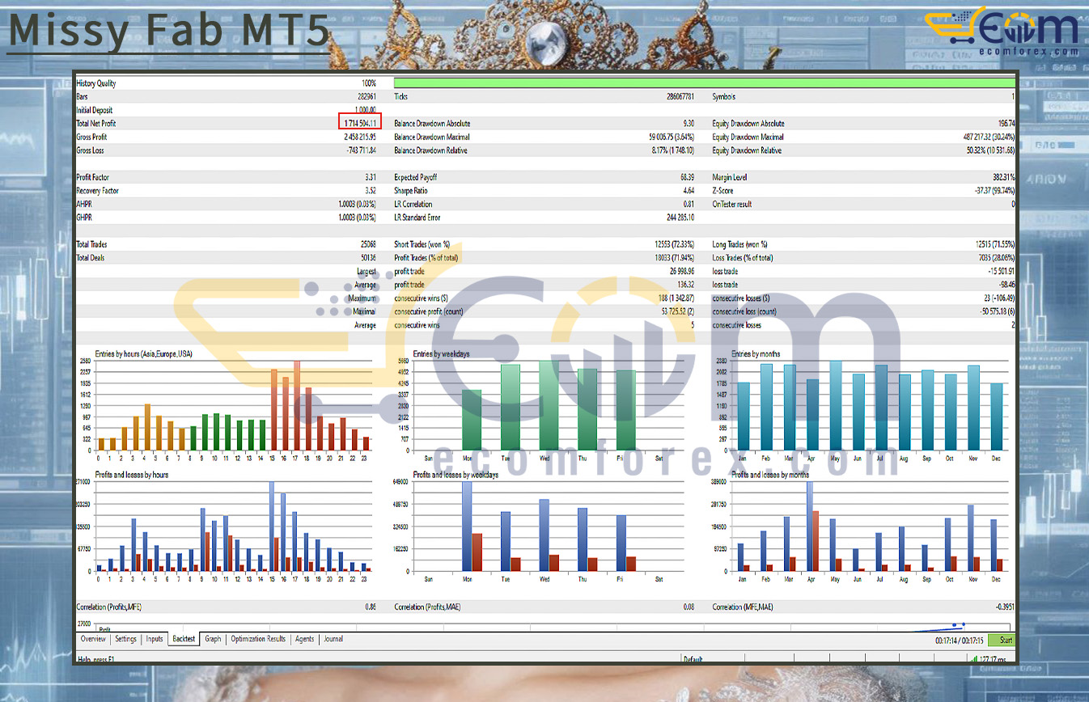Image resolution: width=1089 pixels, height=702 pixels.
Task: Click Short Trades value 12553 (72.33%)
Action: 673,244
